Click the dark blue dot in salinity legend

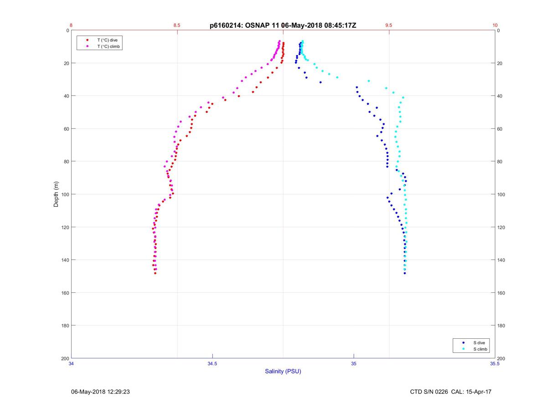463,342
